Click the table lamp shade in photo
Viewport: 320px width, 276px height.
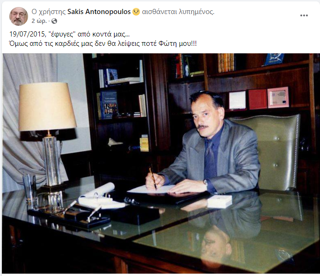tap(47, 107)
